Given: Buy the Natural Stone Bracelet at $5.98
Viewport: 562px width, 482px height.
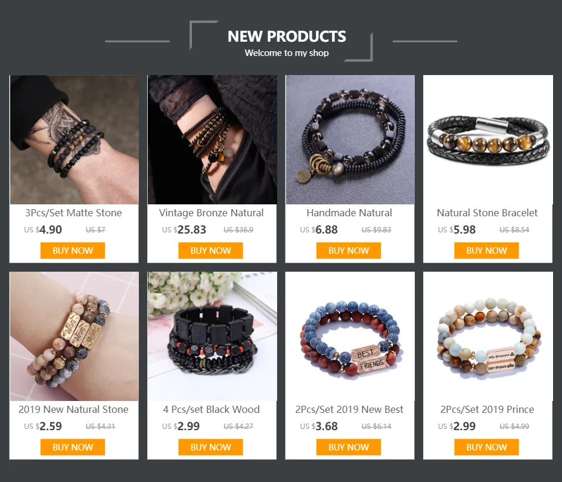Looking at the screenshot, I should click(x=487, y=250).
